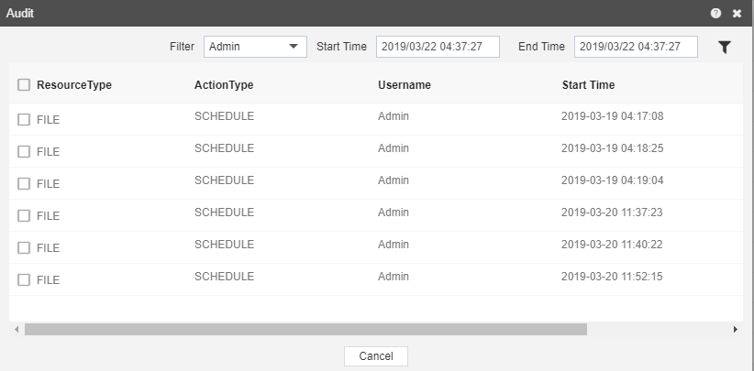
Task: Sort by the Username column header
Action: [x=404, y=85]
